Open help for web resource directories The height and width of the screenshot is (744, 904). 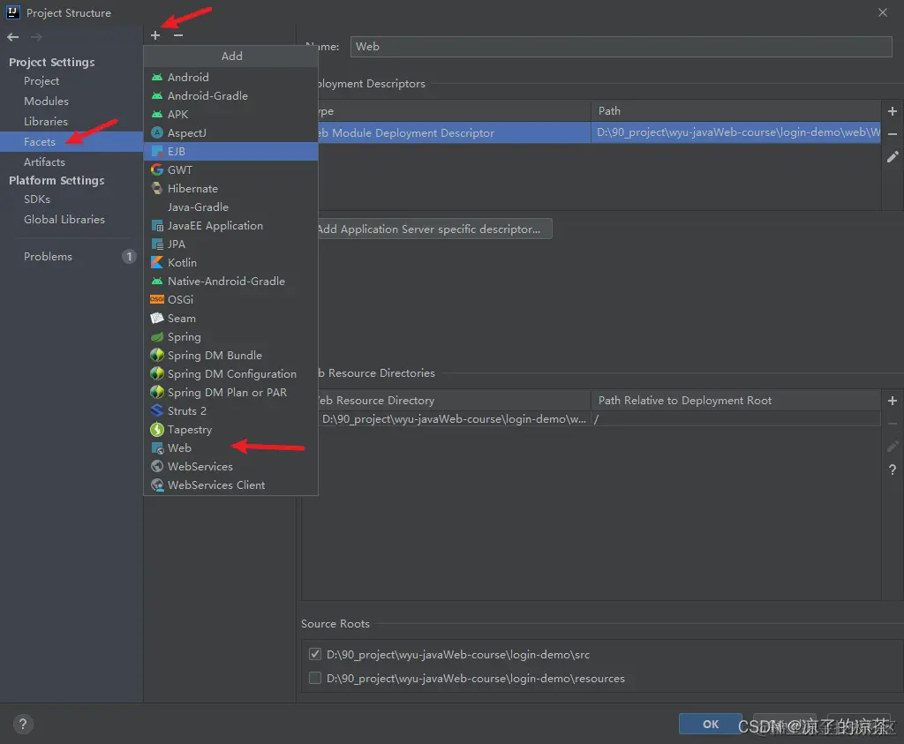click(892, 470)
